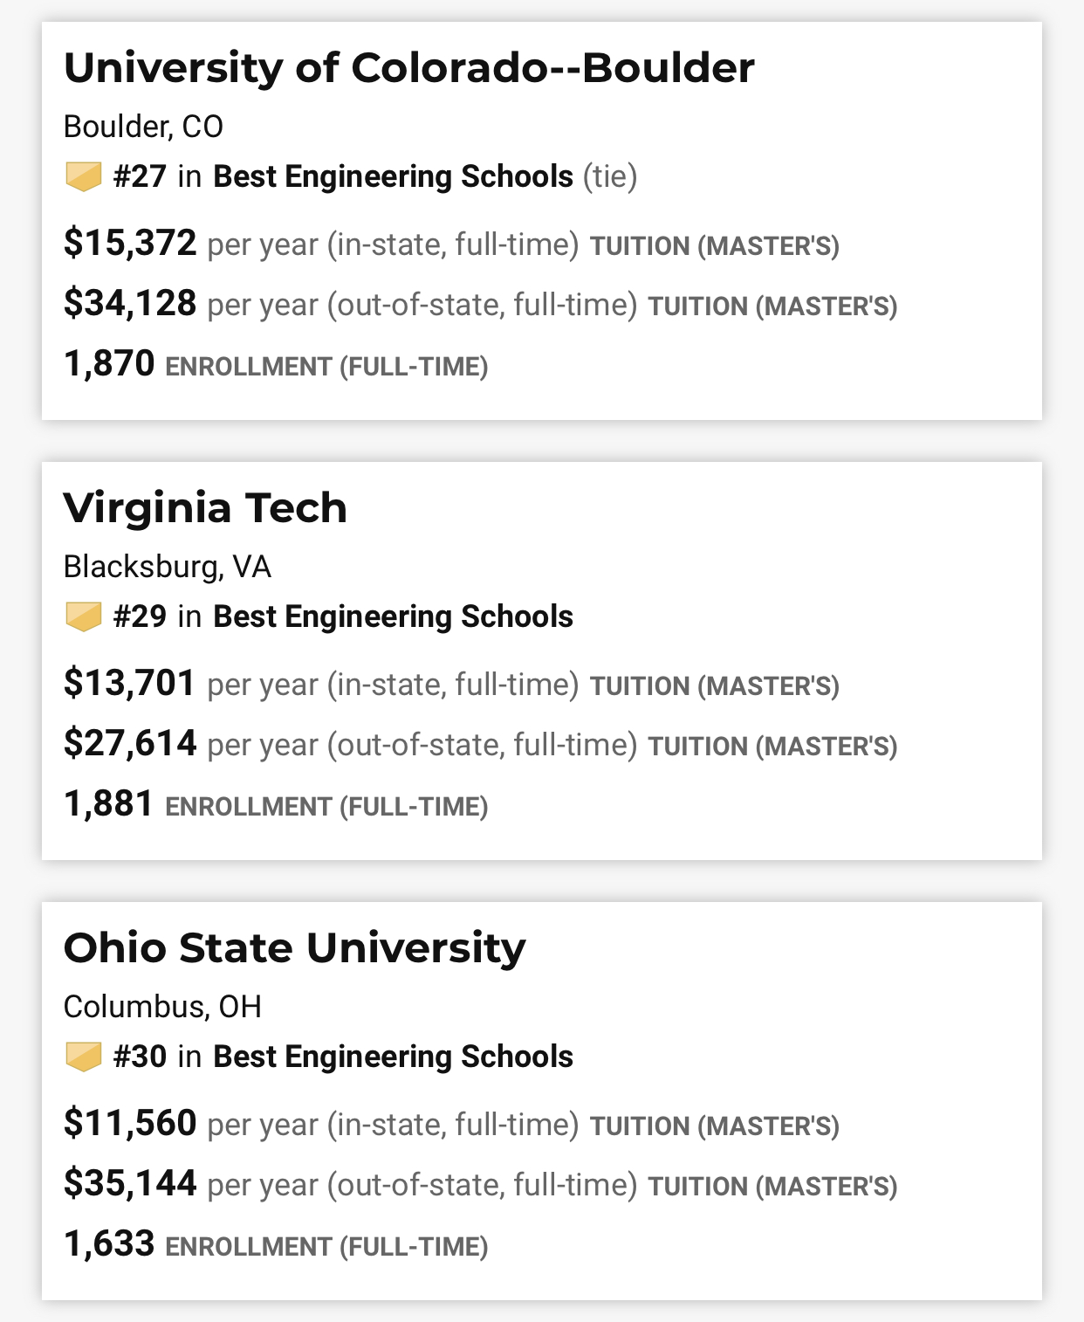
Task: Click Best Engineering Schools link under Colorado--Boulder
Action: click(393, 177)
